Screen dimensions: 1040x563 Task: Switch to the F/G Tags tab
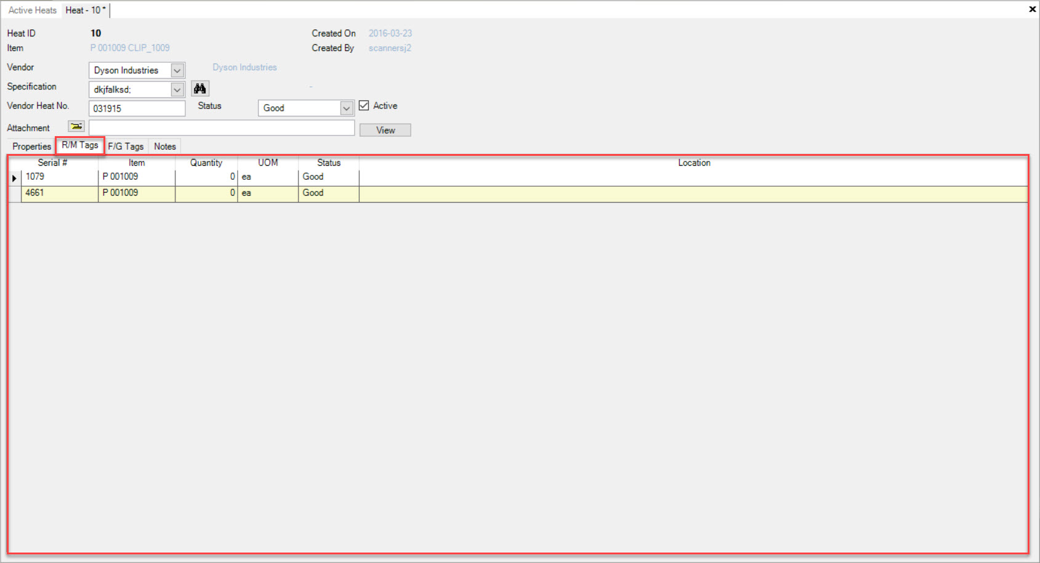click(126, 147)
